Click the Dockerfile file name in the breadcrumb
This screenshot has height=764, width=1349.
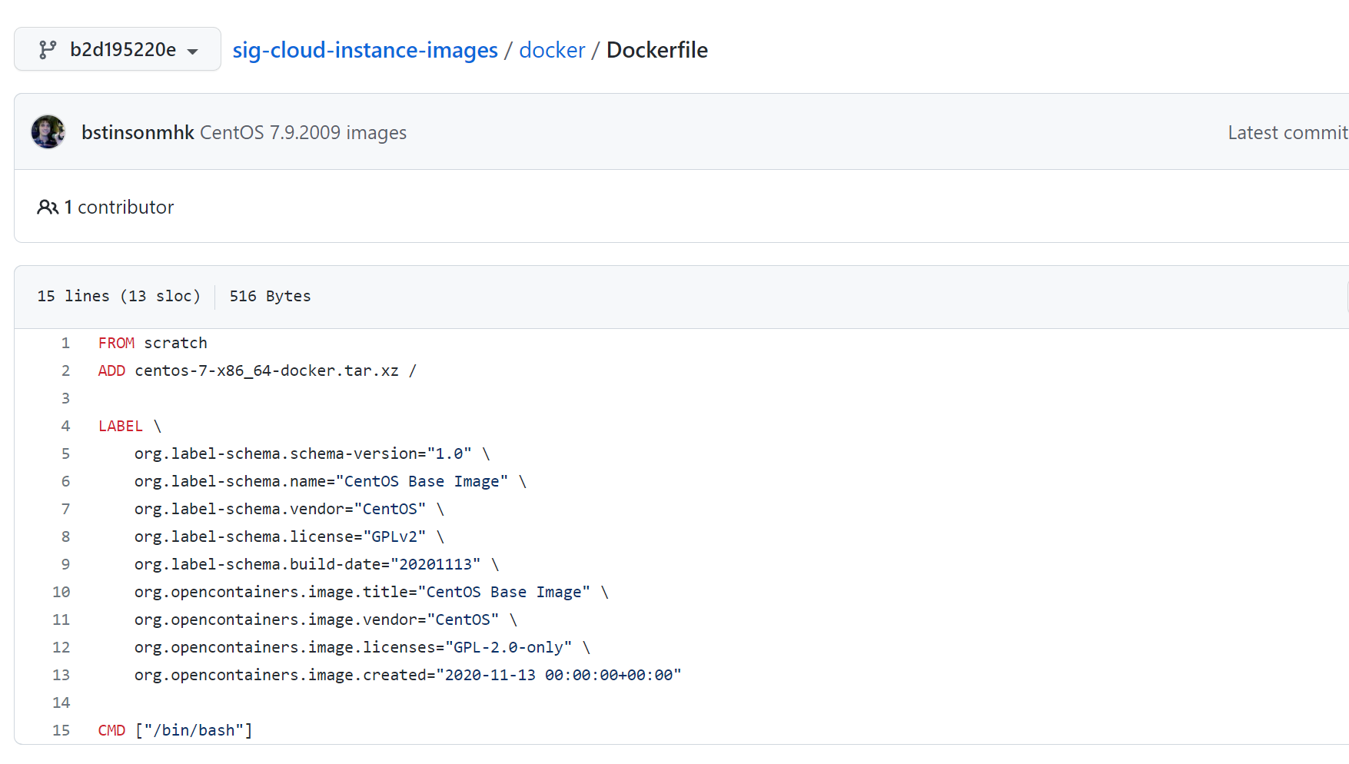point(656,50)
